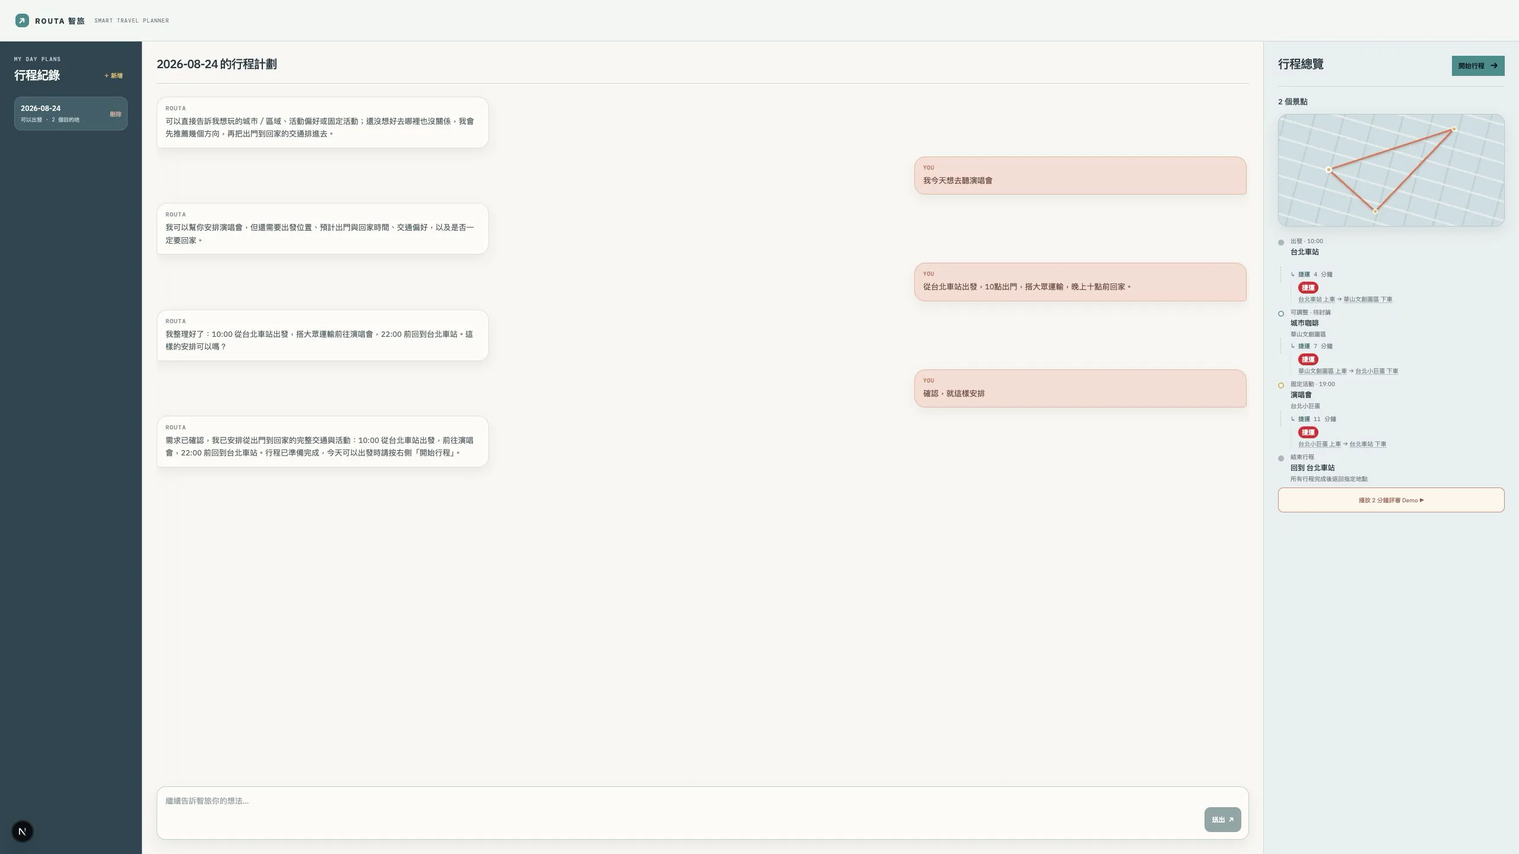
Task: Open the 台北小巨蛋 上車 link
Action: pos(1319,444)
